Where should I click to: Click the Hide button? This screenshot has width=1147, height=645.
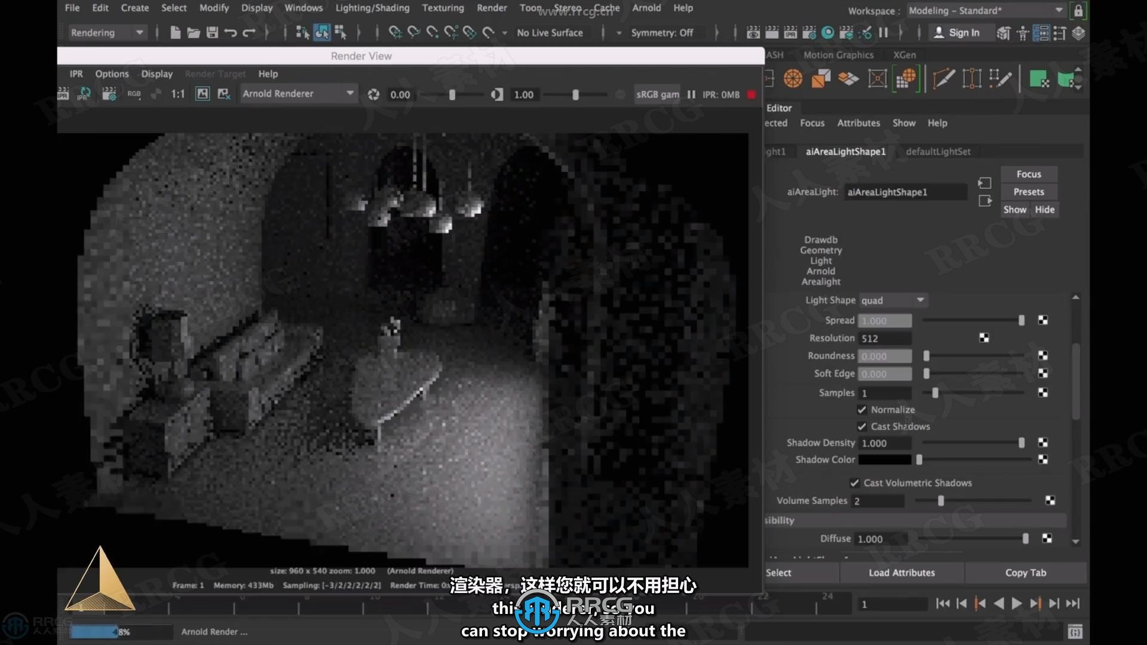pyautogui.click(x=1045, y=210)
